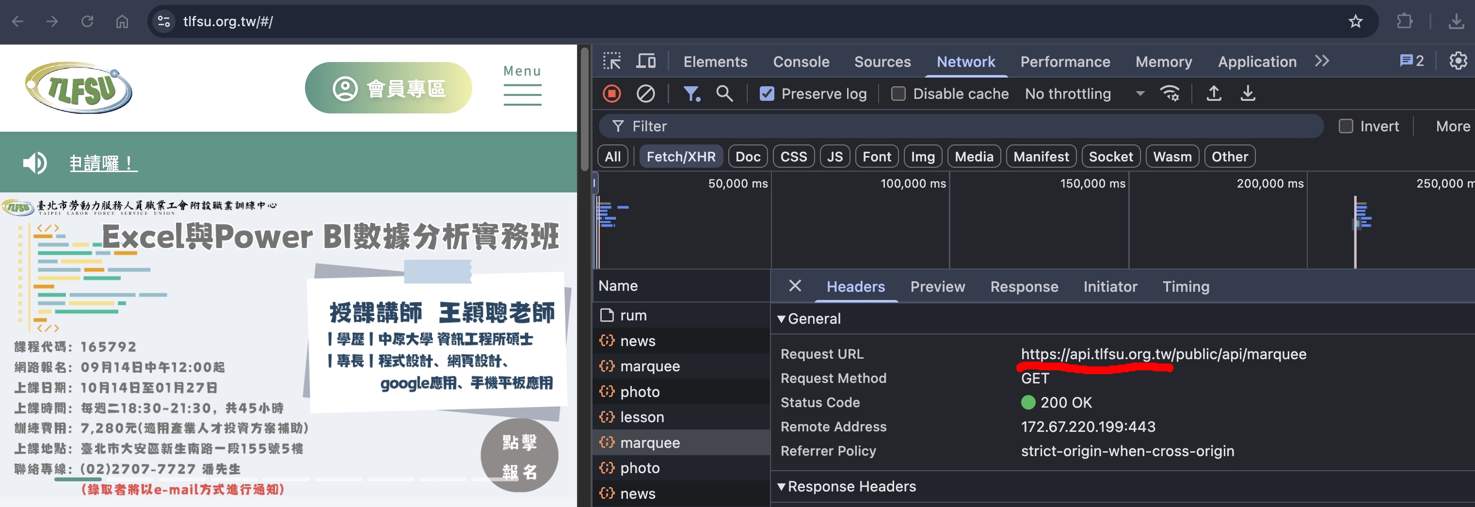Image resolution: width=1475 pixels, height=507 pixels.
Task: Switch to the Console panel
Action: coord(801,61)
